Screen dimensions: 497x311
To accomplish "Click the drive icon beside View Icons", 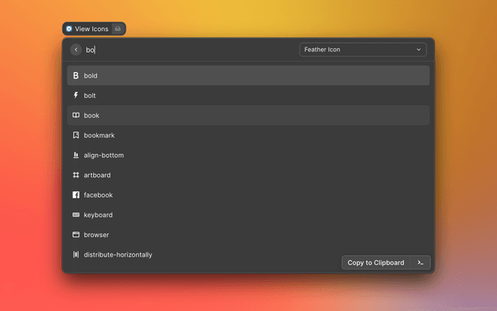I will (117, 29).
